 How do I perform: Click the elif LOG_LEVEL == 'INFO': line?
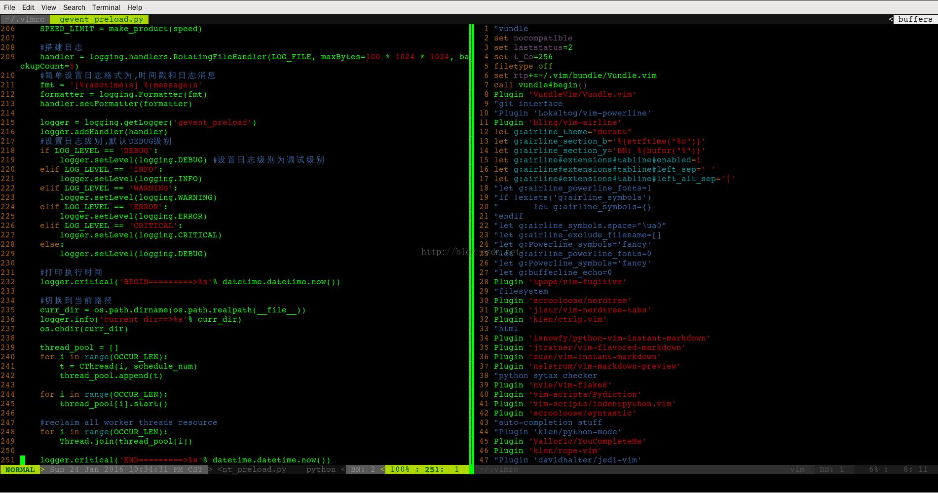click(x=101, y=169)
